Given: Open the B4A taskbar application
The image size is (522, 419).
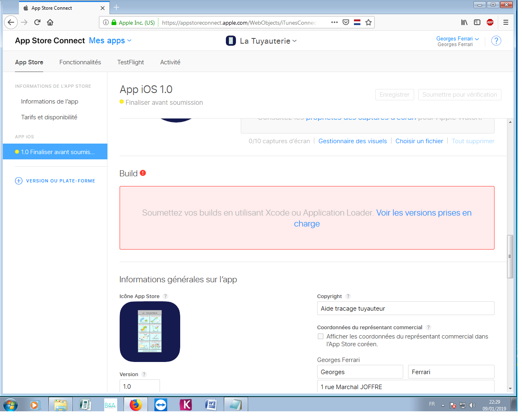Looking at the screenshot, I should [110, 404].
